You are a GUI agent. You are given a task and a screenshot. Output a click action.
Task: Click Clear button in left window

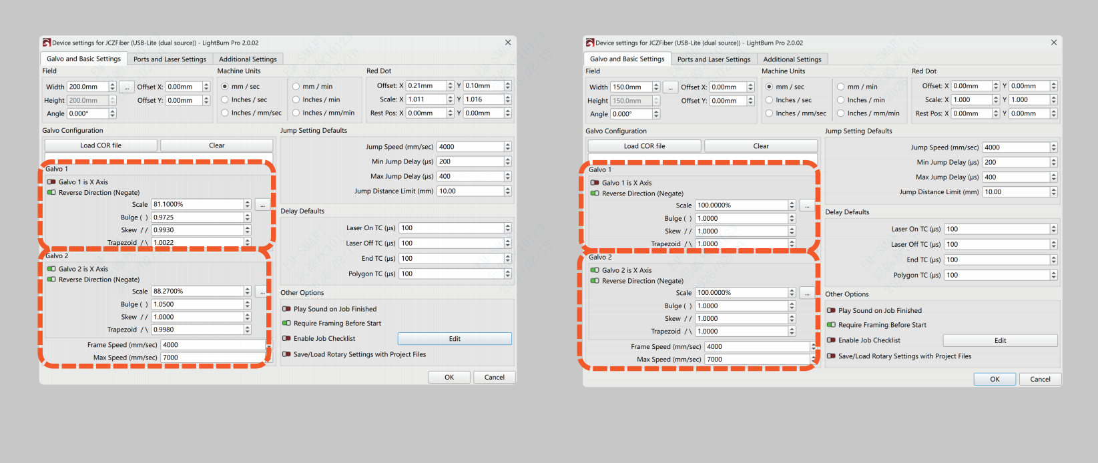(216, 145)
